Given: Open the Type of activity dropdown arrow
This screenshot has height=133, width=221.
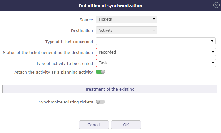Looking at the screenshot, I should [213, 63].
